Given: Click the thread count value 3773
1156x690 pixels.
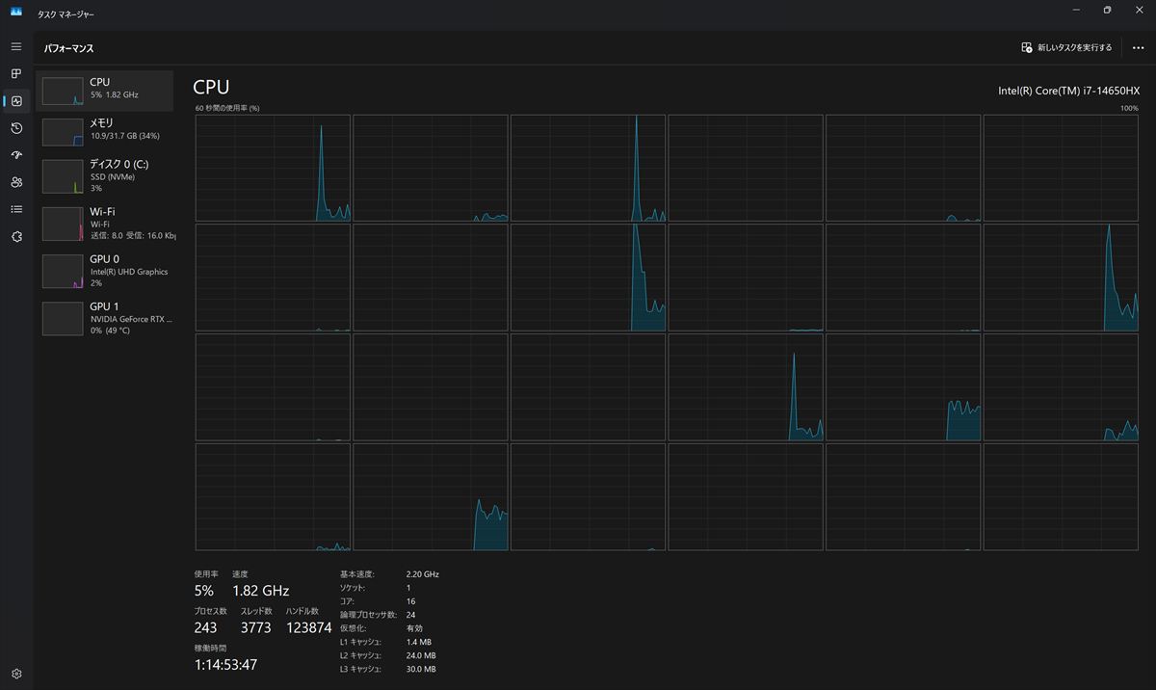Looking at the screenshot, I should tap(255, 627).
